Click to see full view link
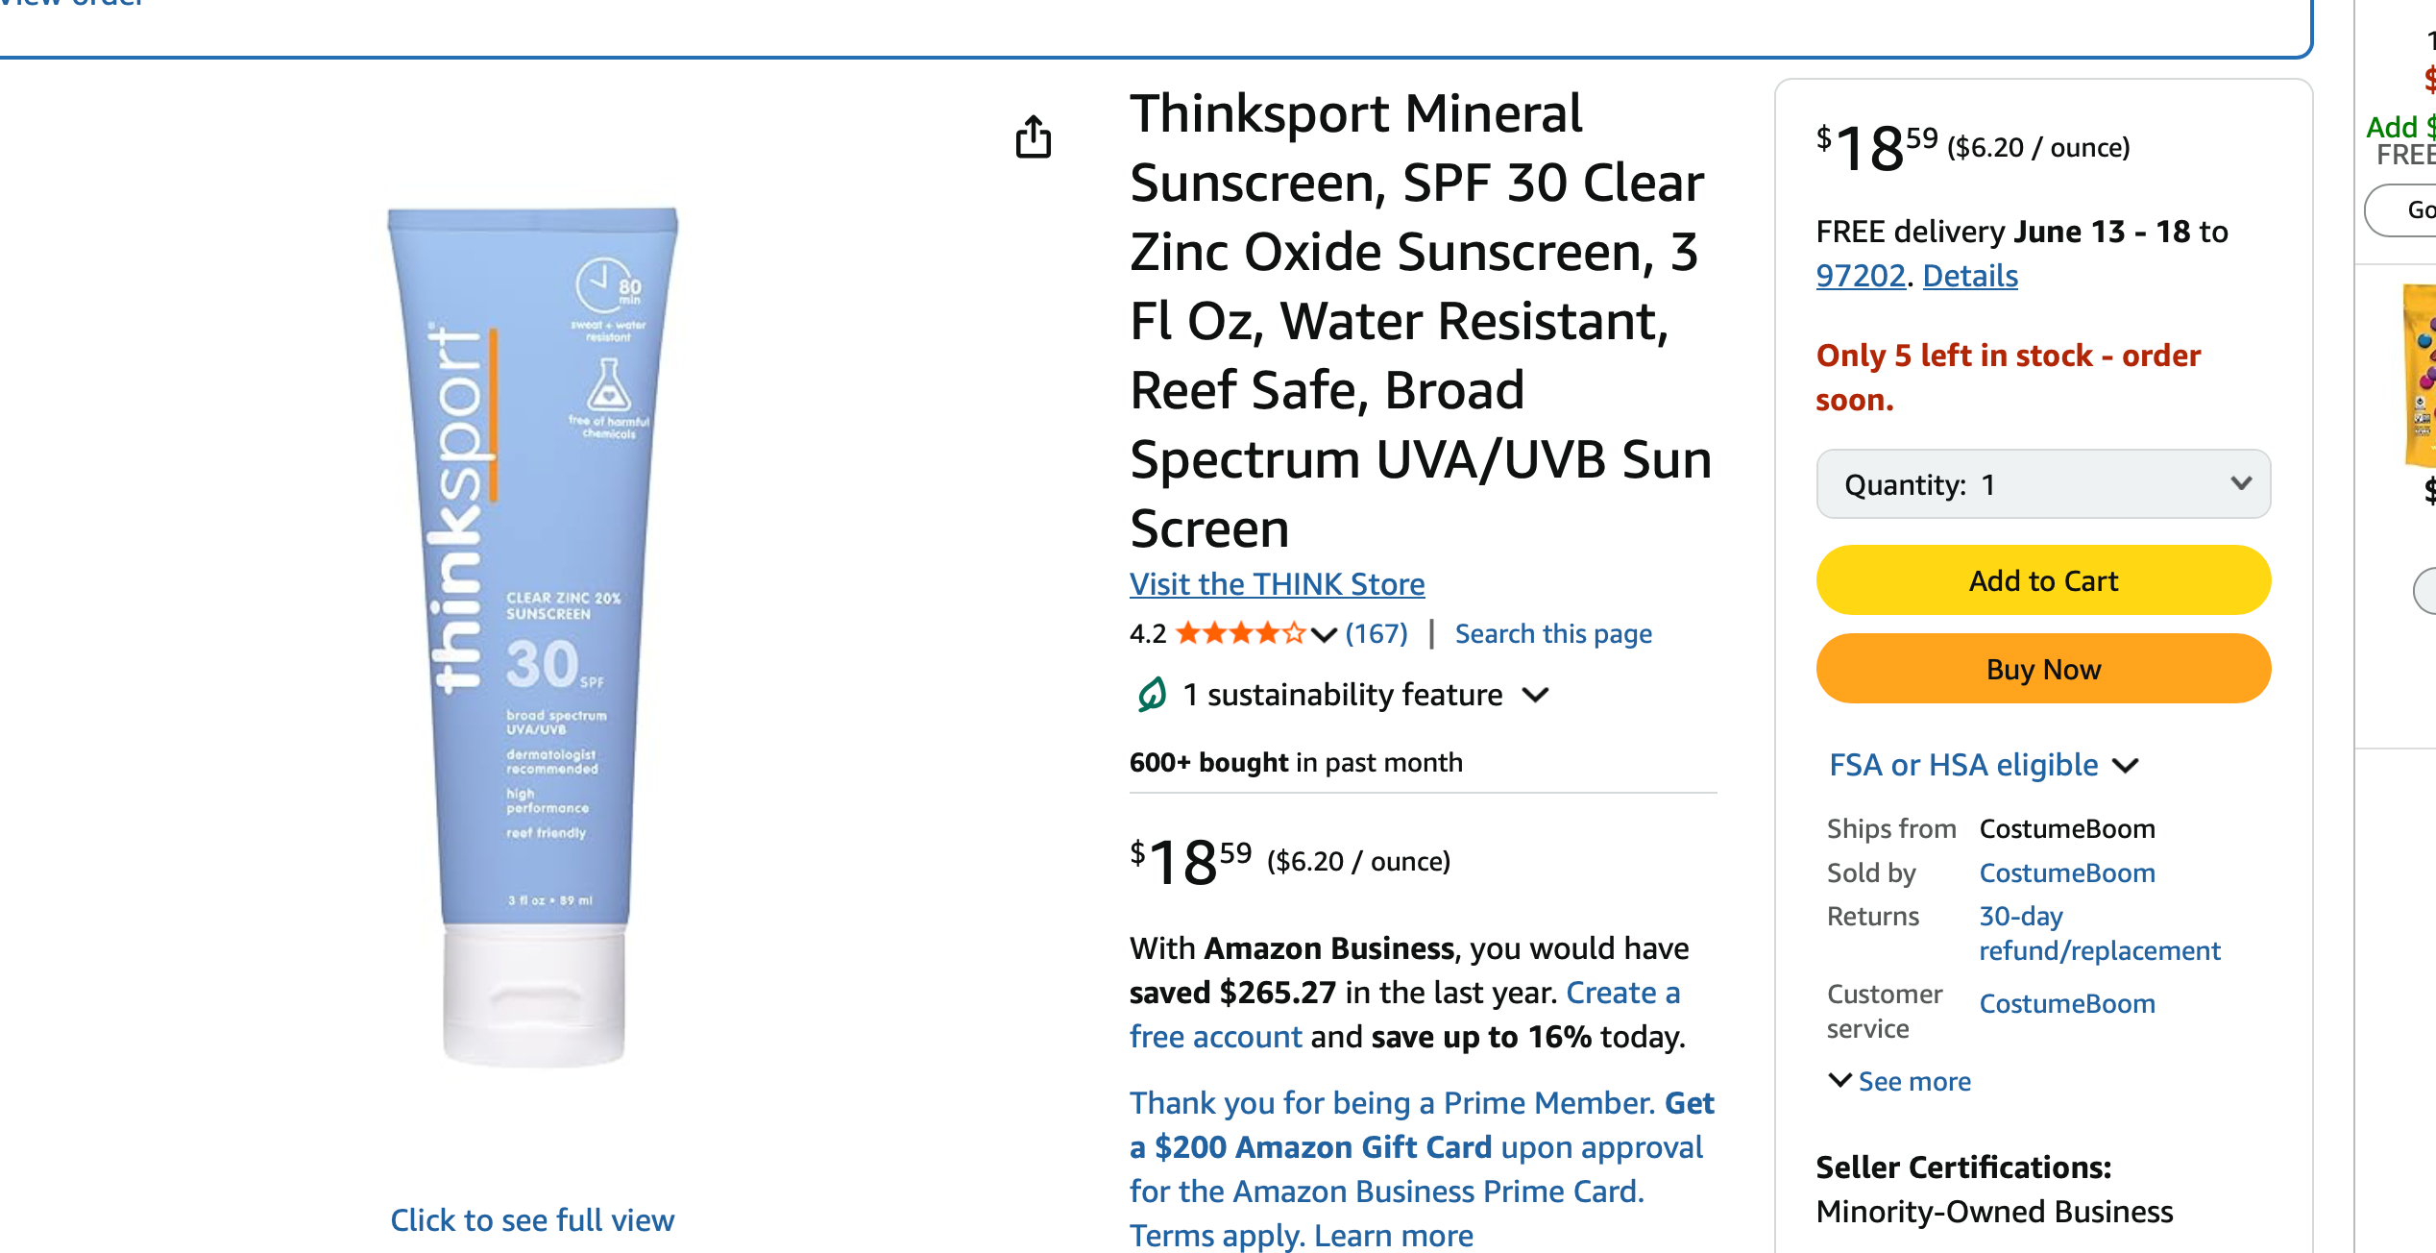 (x=532, y=1219)
